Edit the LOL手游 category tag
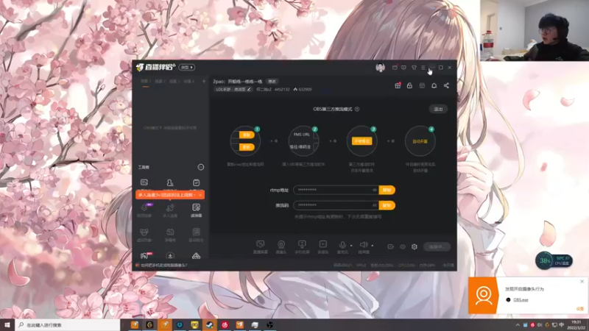 tap(233, 89)
